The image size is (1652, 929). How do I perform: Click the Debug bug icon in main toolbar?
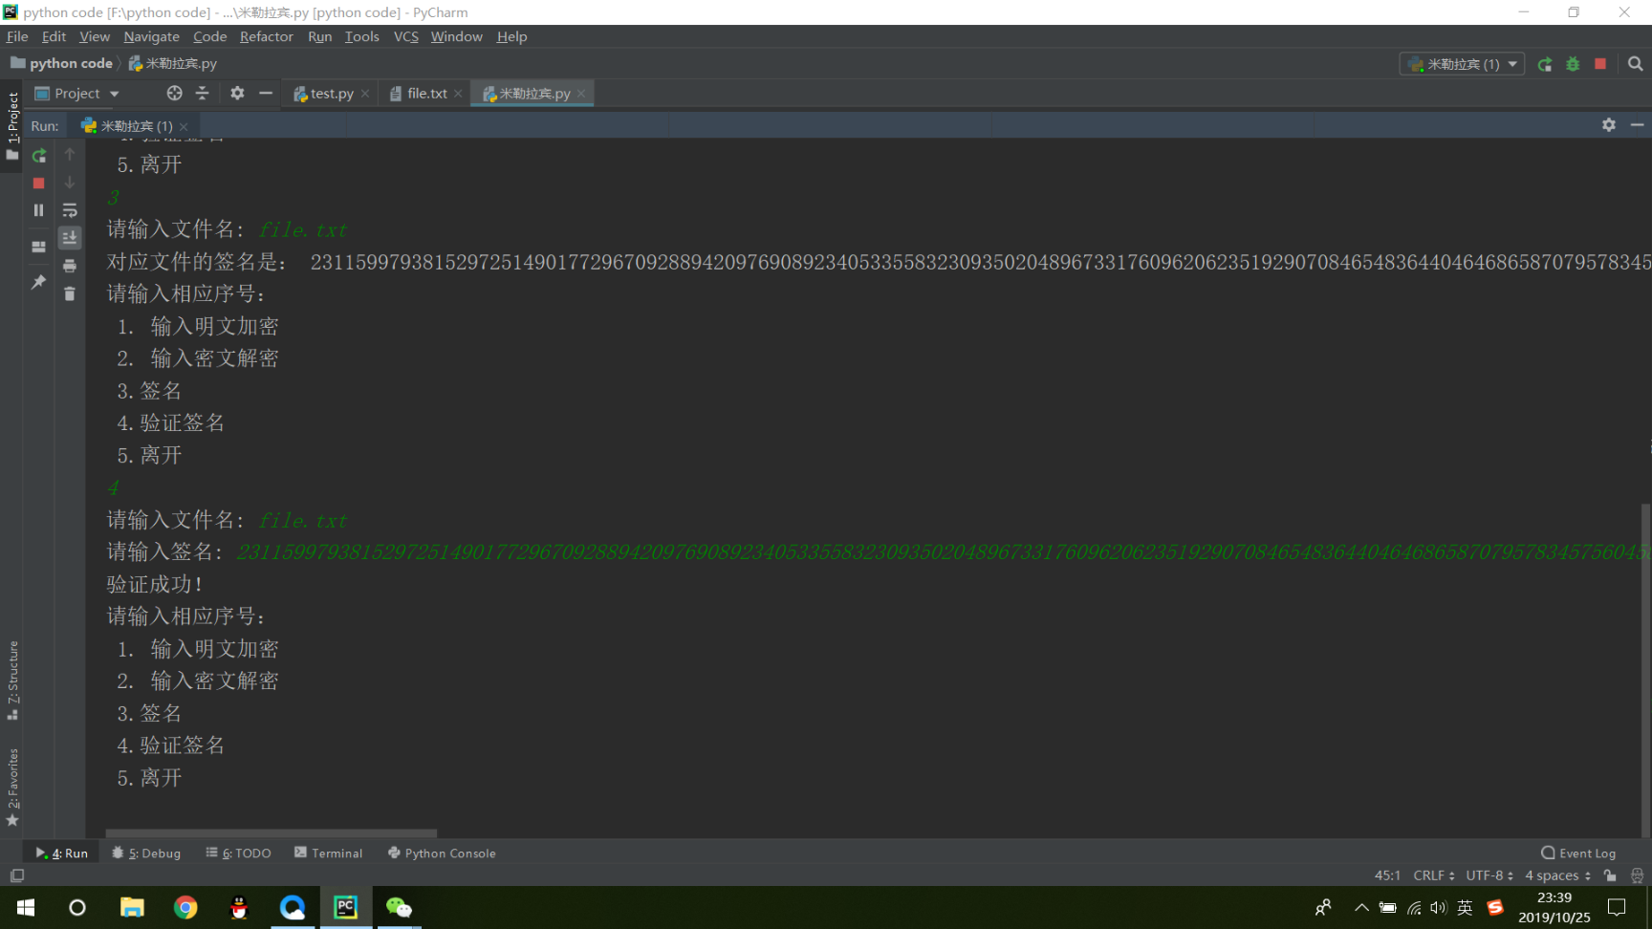tap(1573, 64)
